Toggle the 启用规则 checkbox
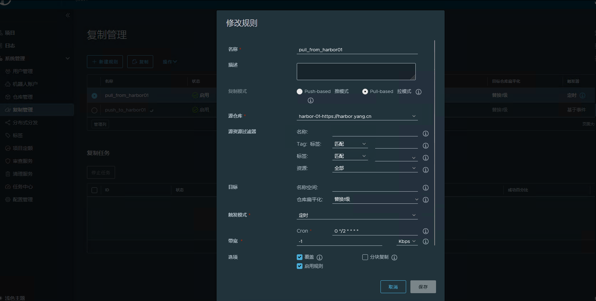This screenshot has height=301, width=596. tap(300, 266)
